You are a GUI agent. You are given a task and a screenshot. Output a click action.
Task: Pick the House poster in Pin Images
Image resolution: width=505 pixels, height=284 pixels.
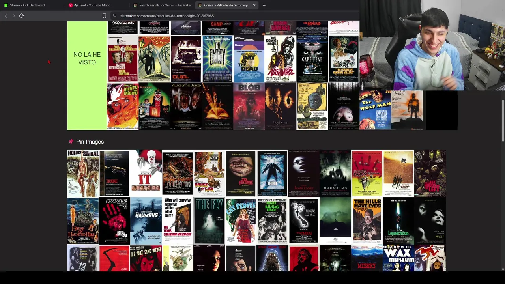(x=114, y=174)
